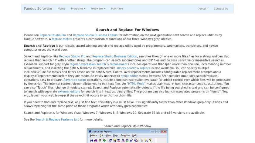Switch to the Deutsch version
This screenshot has width=255, height=143.
[203, 8]
